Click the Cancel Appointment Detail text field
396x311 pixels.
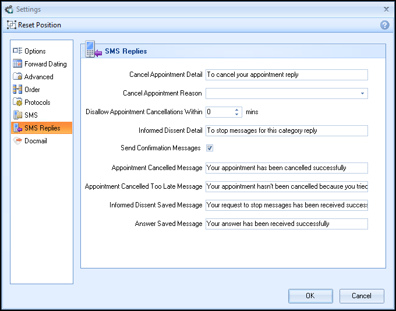287,75
